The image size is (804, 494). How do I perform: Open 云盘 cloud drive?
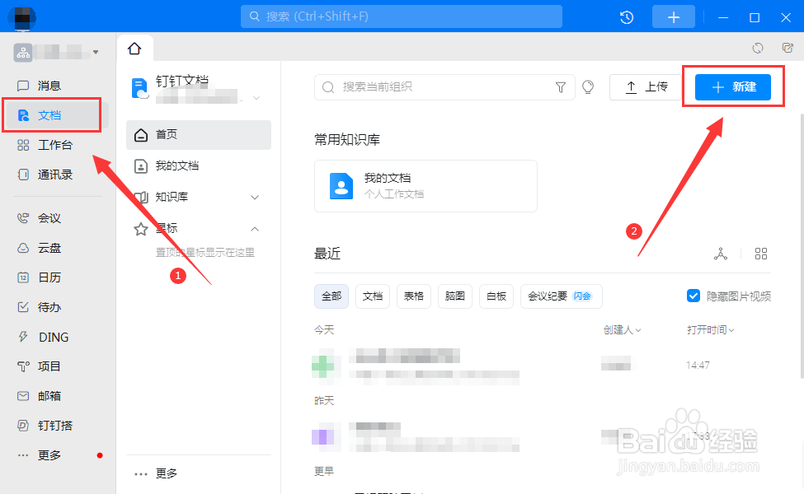pos(40,248)
